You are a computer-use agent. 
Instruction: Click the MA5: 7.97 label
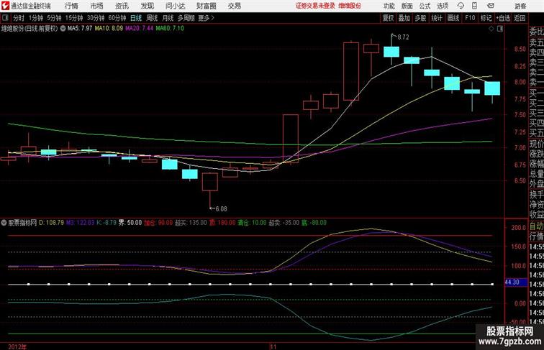pyautogui.click(x=80, y=29)
